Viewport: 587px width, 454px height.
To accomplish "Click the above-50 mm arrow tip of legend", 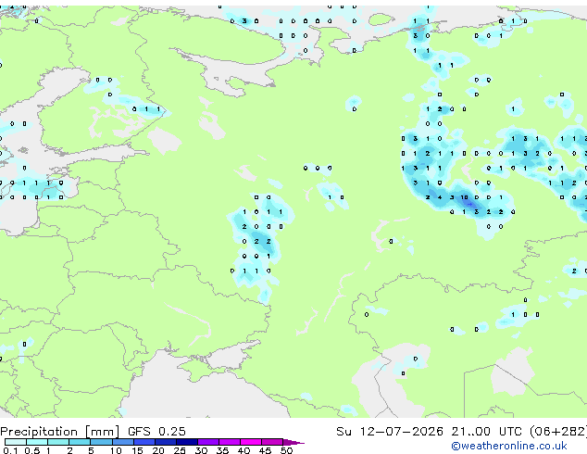I will [293, 442].
